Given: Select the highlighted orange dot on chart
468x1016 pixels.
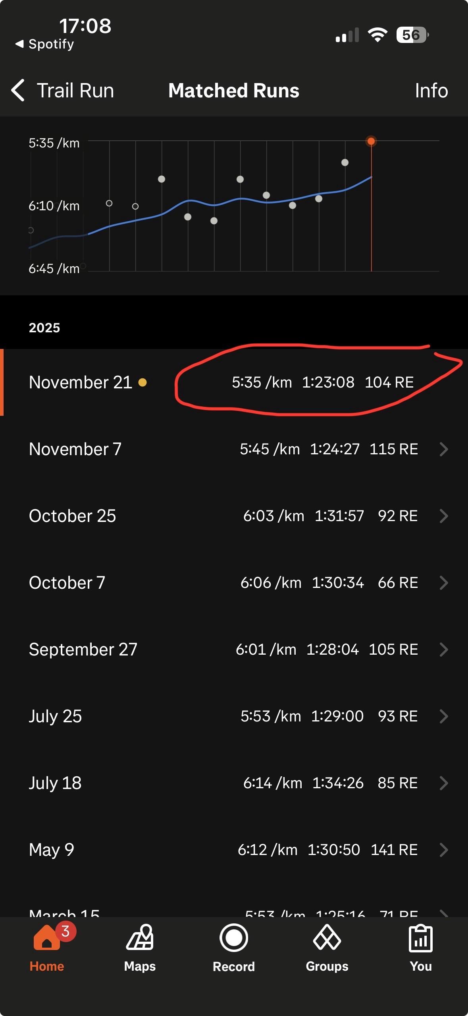Looking at the screenshot, I should click(371, 141).
